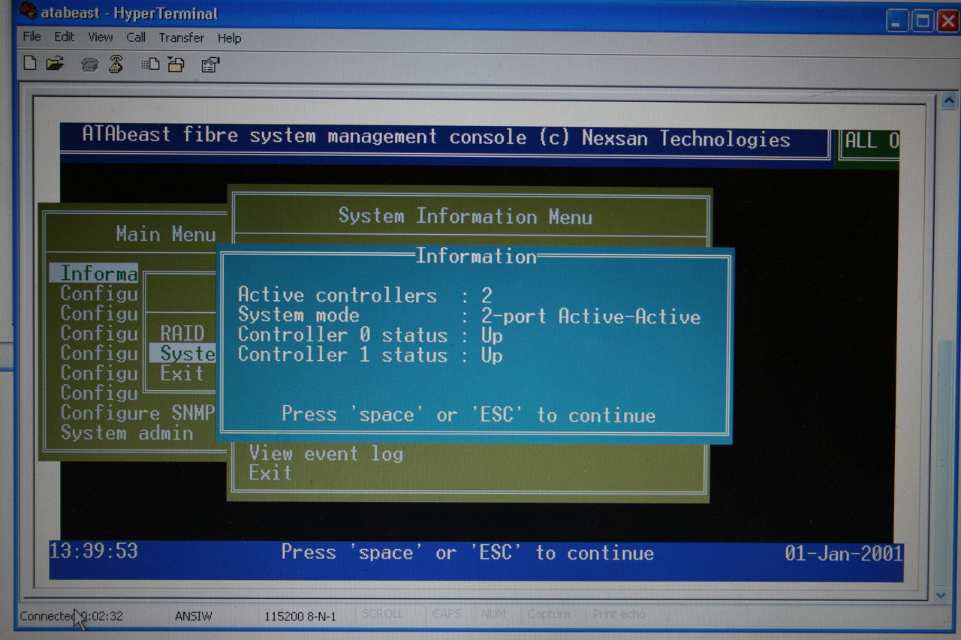
Task: Click the NUM status bar indicator
Action: point(493,614)
